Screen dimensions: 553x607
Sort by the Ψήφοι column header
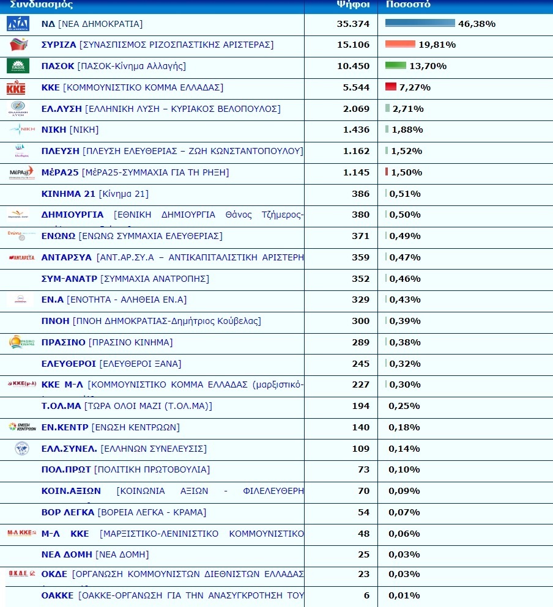tap(353, 5)
